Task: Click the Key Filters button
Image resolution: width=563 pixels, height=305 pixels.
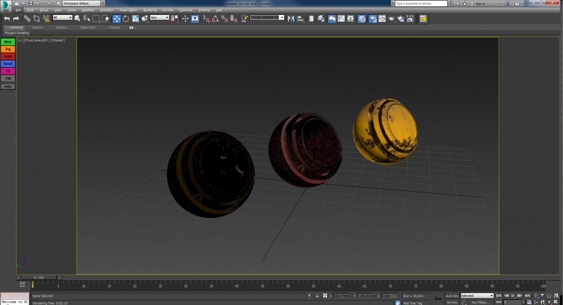Action: [x=480, y=302]
